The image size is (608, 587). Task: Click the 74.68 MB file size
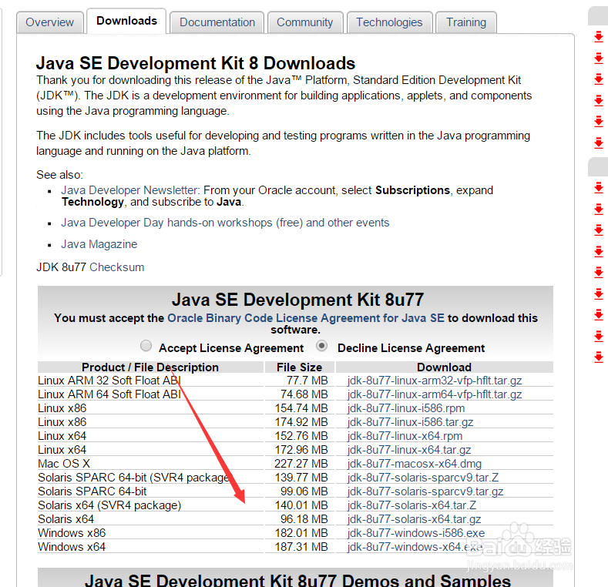(x=304, y=394)
